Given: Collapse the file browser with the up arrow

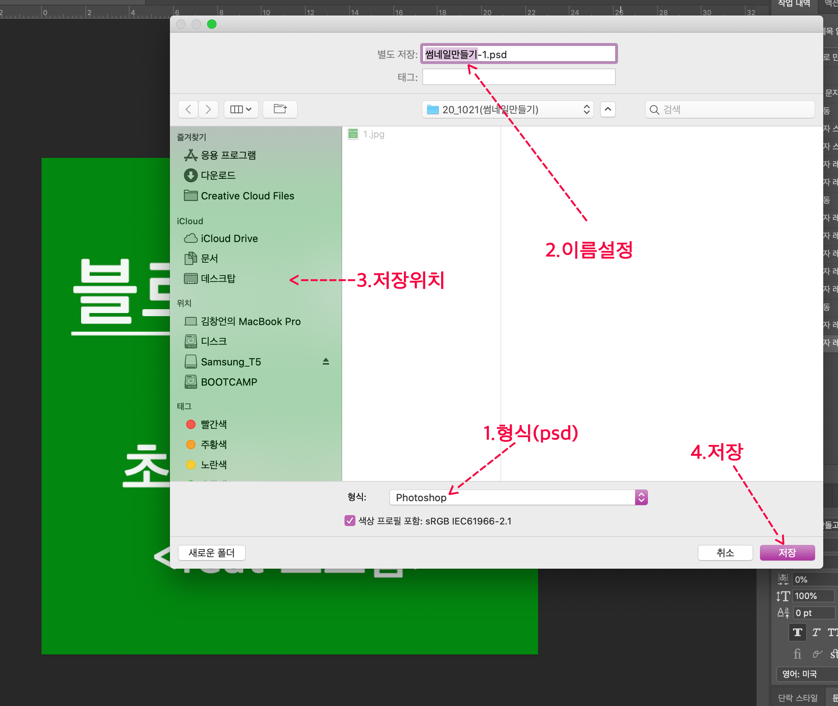Looking at the screenshot, I should (608, 109).
